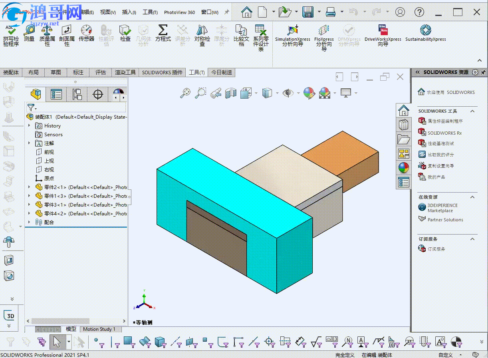The image size is (488, 358).
Task: Click the Print icon in the title bar
Action: 331,12
